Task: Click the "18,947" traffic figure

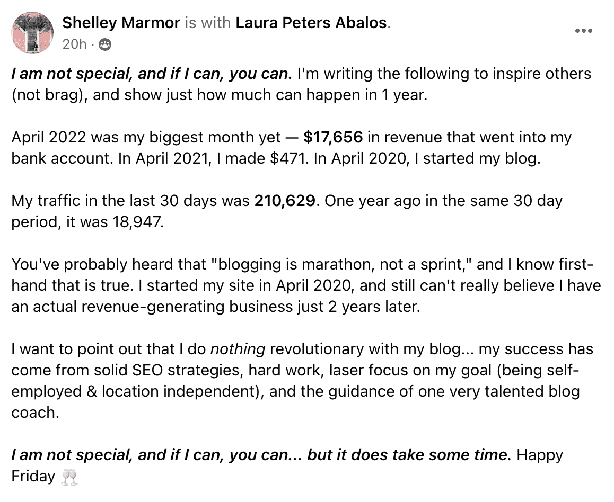Action: [137, 222]
